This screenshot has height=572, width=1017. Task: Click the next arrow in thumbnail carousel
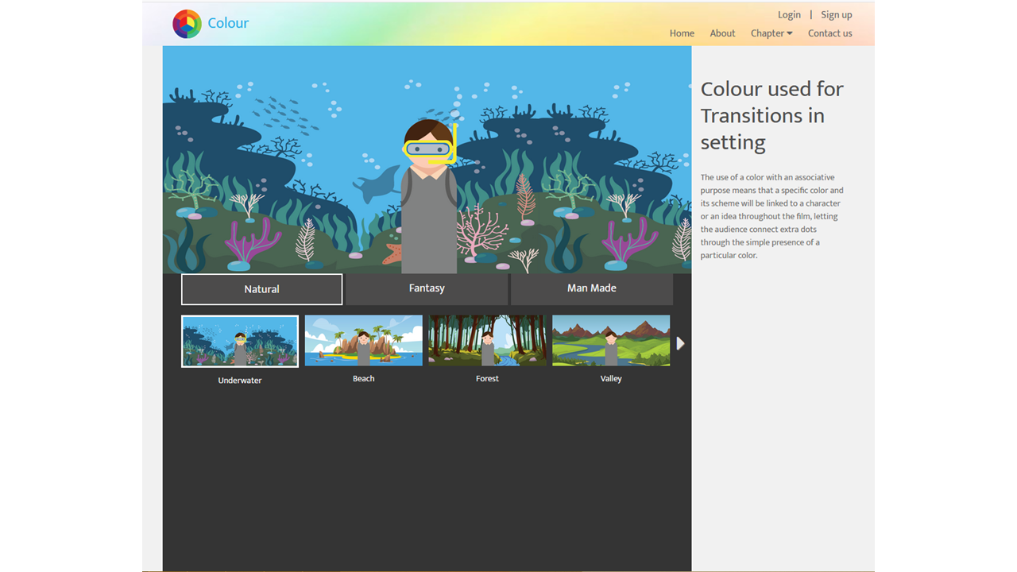pyautogui.click(x=680, y=343)
